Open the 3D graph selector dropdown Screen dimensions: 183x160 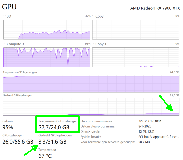(5, 16)
